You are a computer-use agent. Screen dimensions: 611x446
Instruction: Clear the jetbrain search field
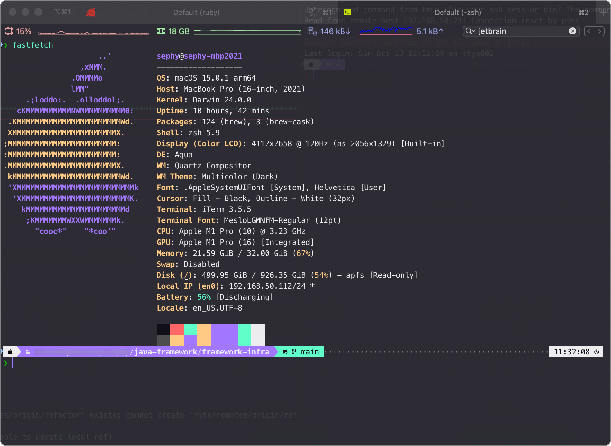click(x=573, y=31)
